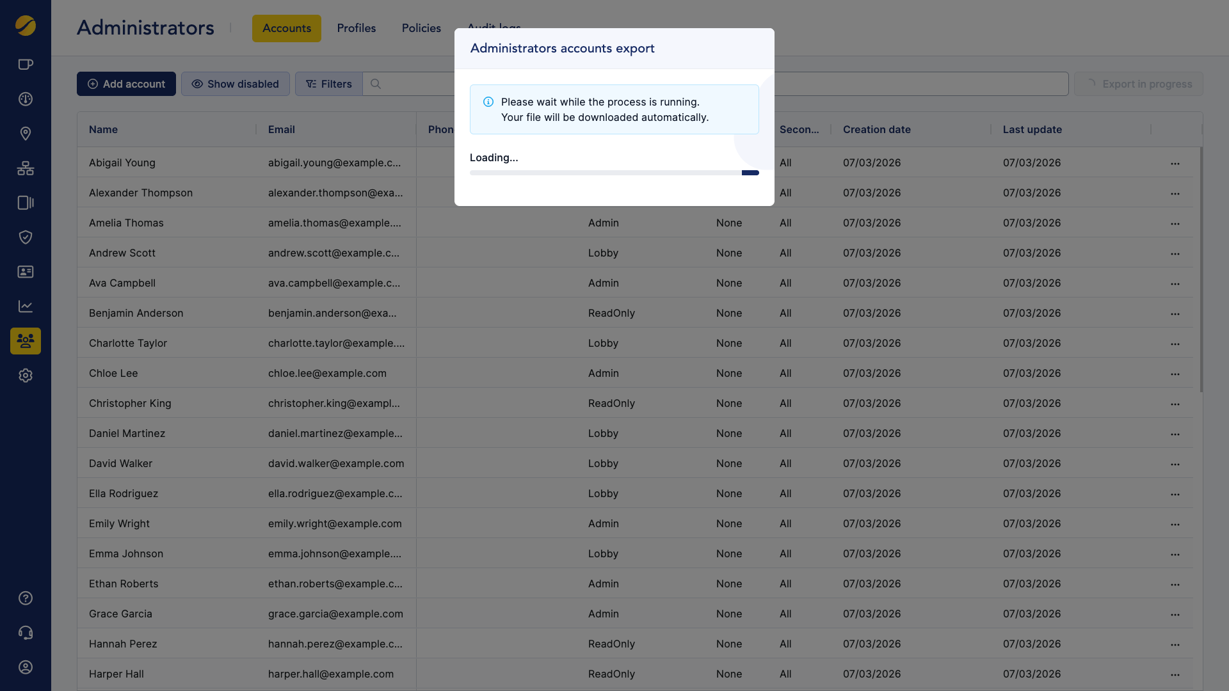This screenshot has width=1229, height=691.
Task: Open row actions for Ethan Roberts
Action: coord(1175,584)
